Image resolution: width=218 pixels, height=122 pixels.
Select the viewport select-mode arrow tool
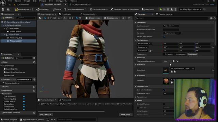(x=45, y=18)
